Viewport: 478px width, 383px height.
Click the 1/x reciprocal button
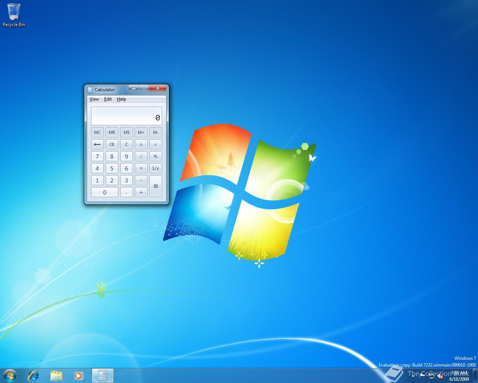(156, 168)
